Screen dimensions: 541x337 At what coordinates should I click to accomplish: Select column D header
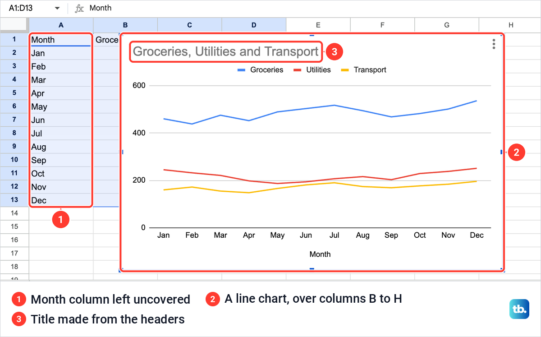click(x=254, y=25)
